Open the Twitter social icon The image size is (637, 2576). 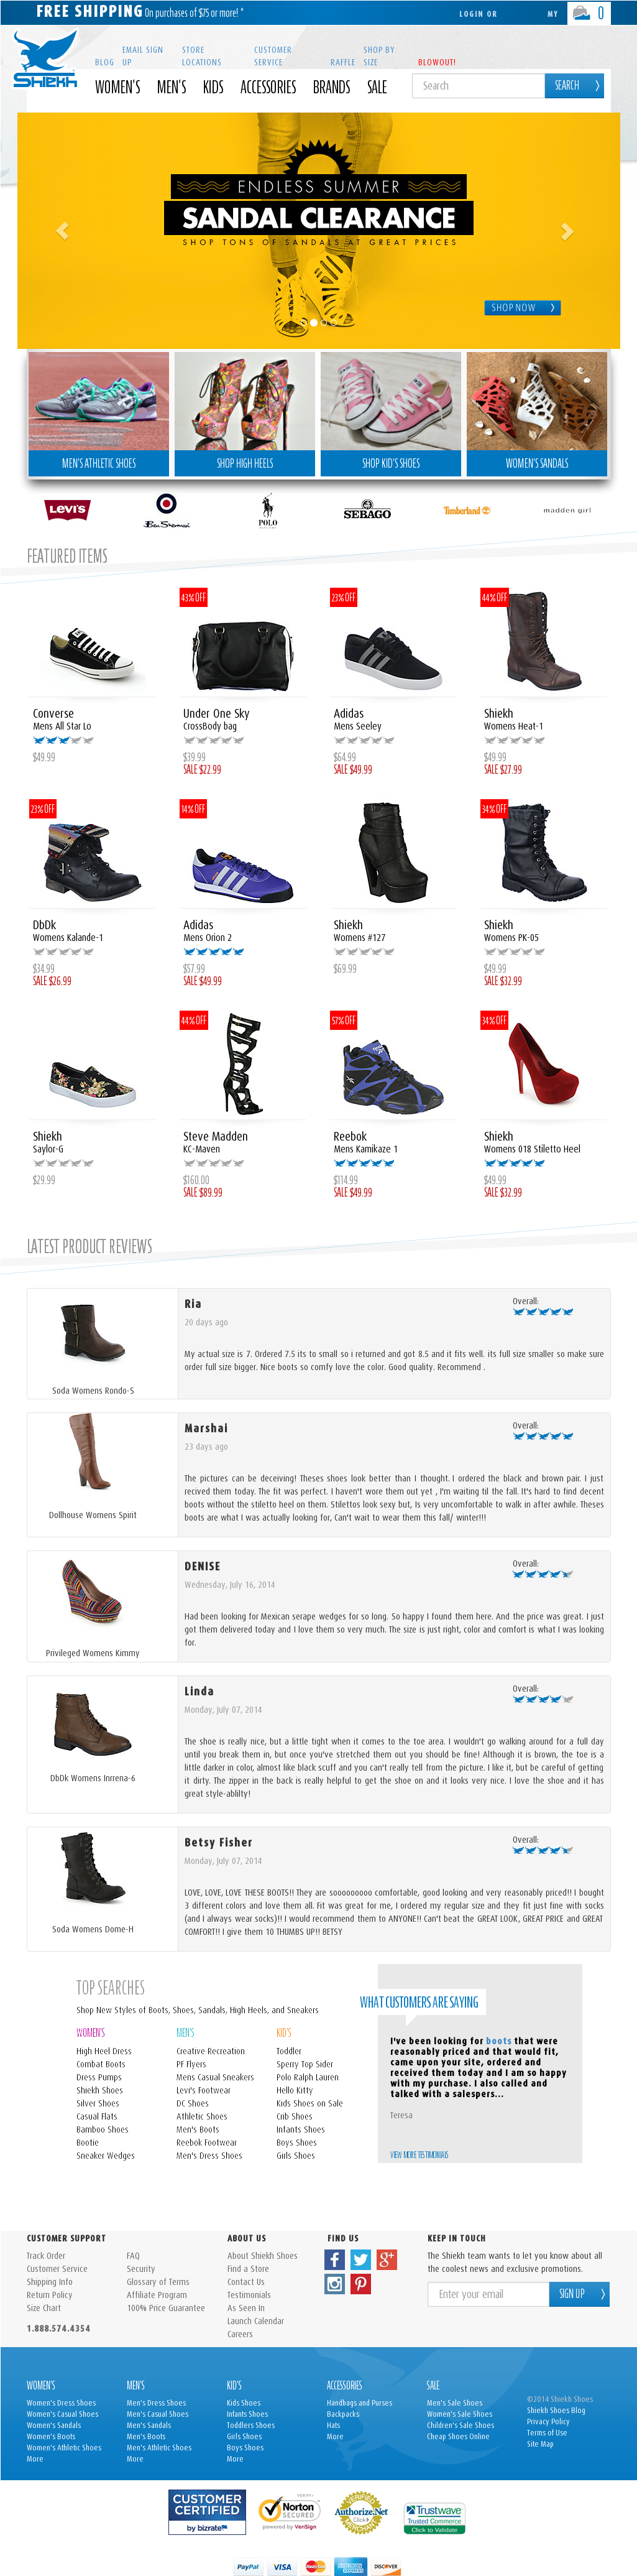pos(361,2259)
